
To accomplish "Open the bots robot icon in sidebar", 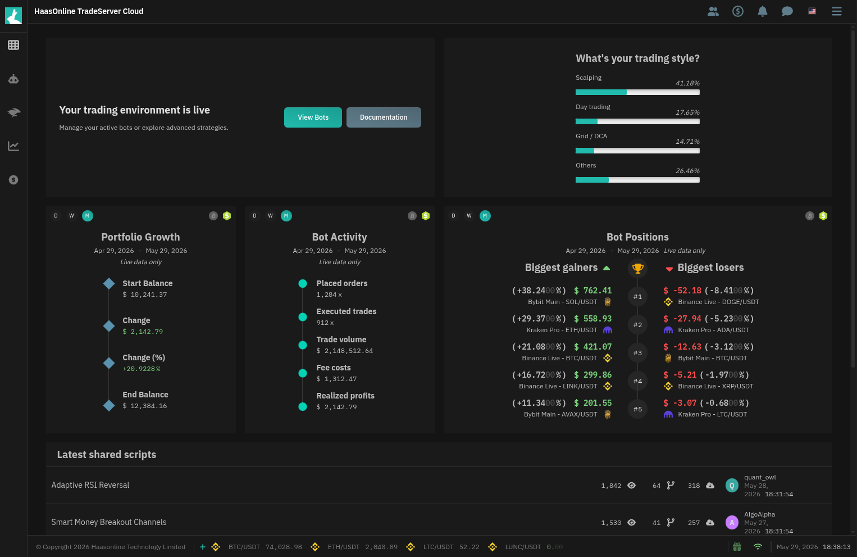I will (13, 79).
